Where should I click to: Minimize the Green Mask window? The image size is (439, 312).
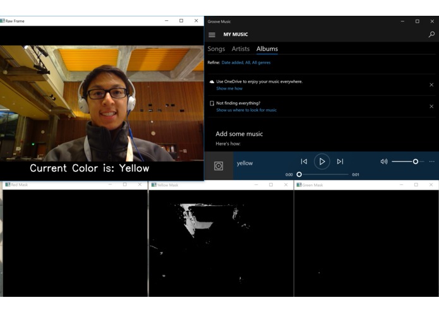pyautogui.click(x=401, y=184)
